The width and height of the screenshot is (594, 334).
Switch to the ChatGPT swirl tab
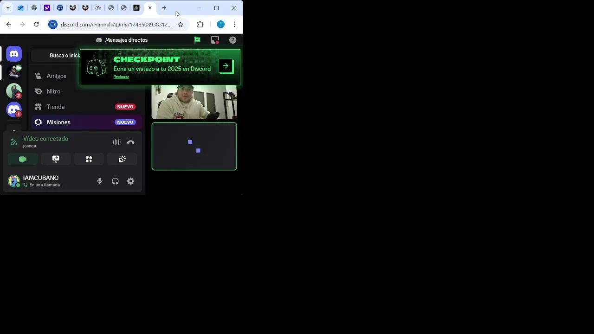34,8
